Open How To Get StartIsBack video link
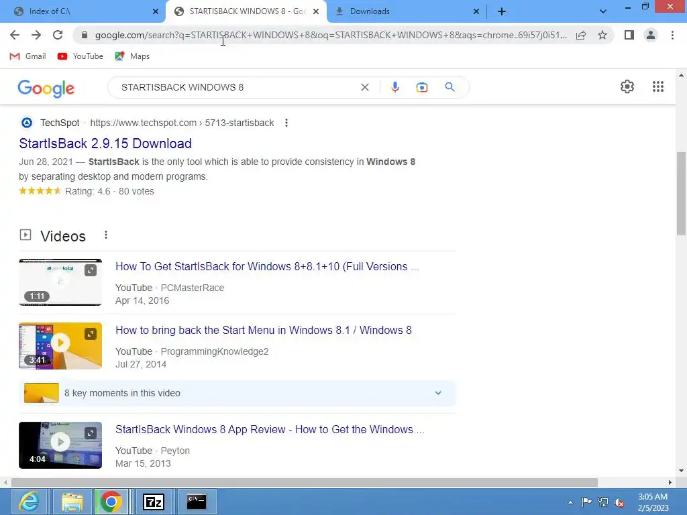Viewport: 687px width, 515px height. pyautogui.click(x=267, y=266)
